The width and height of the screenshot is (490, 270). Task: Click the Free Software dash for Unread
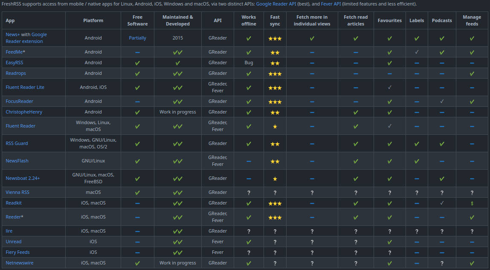pyautogui.click(x=137, y=242)
